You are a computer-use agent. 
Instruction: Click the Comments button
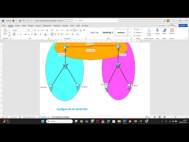(160, 26)
